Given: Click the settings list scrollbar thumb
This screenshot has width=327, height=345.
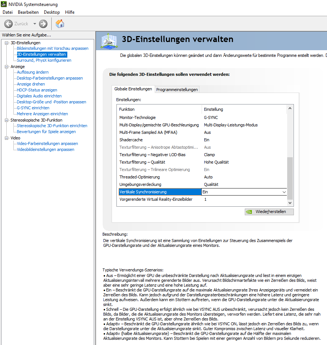Looking at the screenshot, I should pyautogui.click(x=290, y=178).
